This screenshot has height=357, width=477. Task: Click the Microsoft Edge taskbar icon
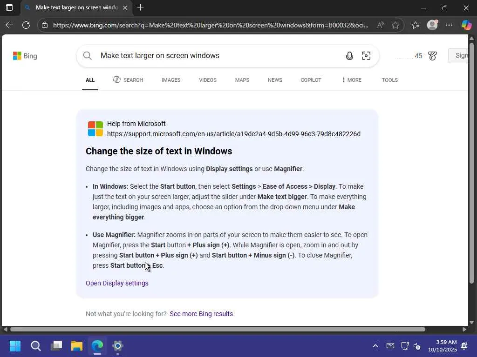97,346
